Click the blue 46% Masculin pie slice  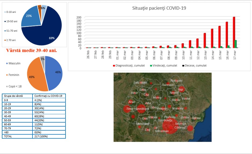55,72
